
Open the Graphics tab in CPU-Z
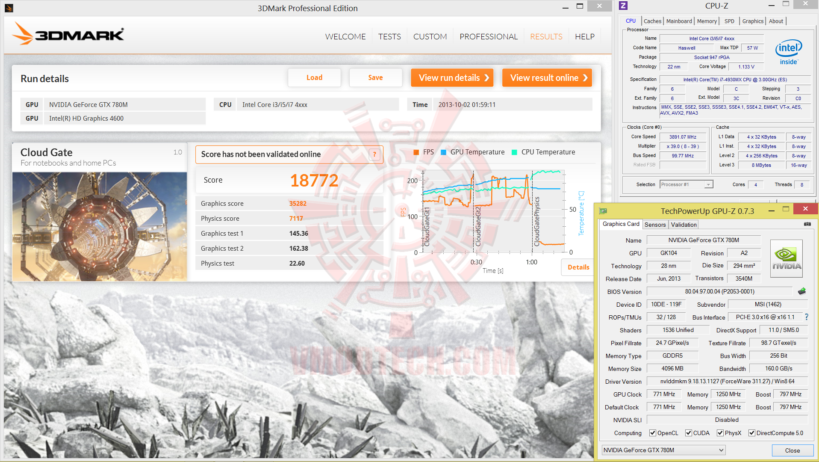click(x=753, y=21)
